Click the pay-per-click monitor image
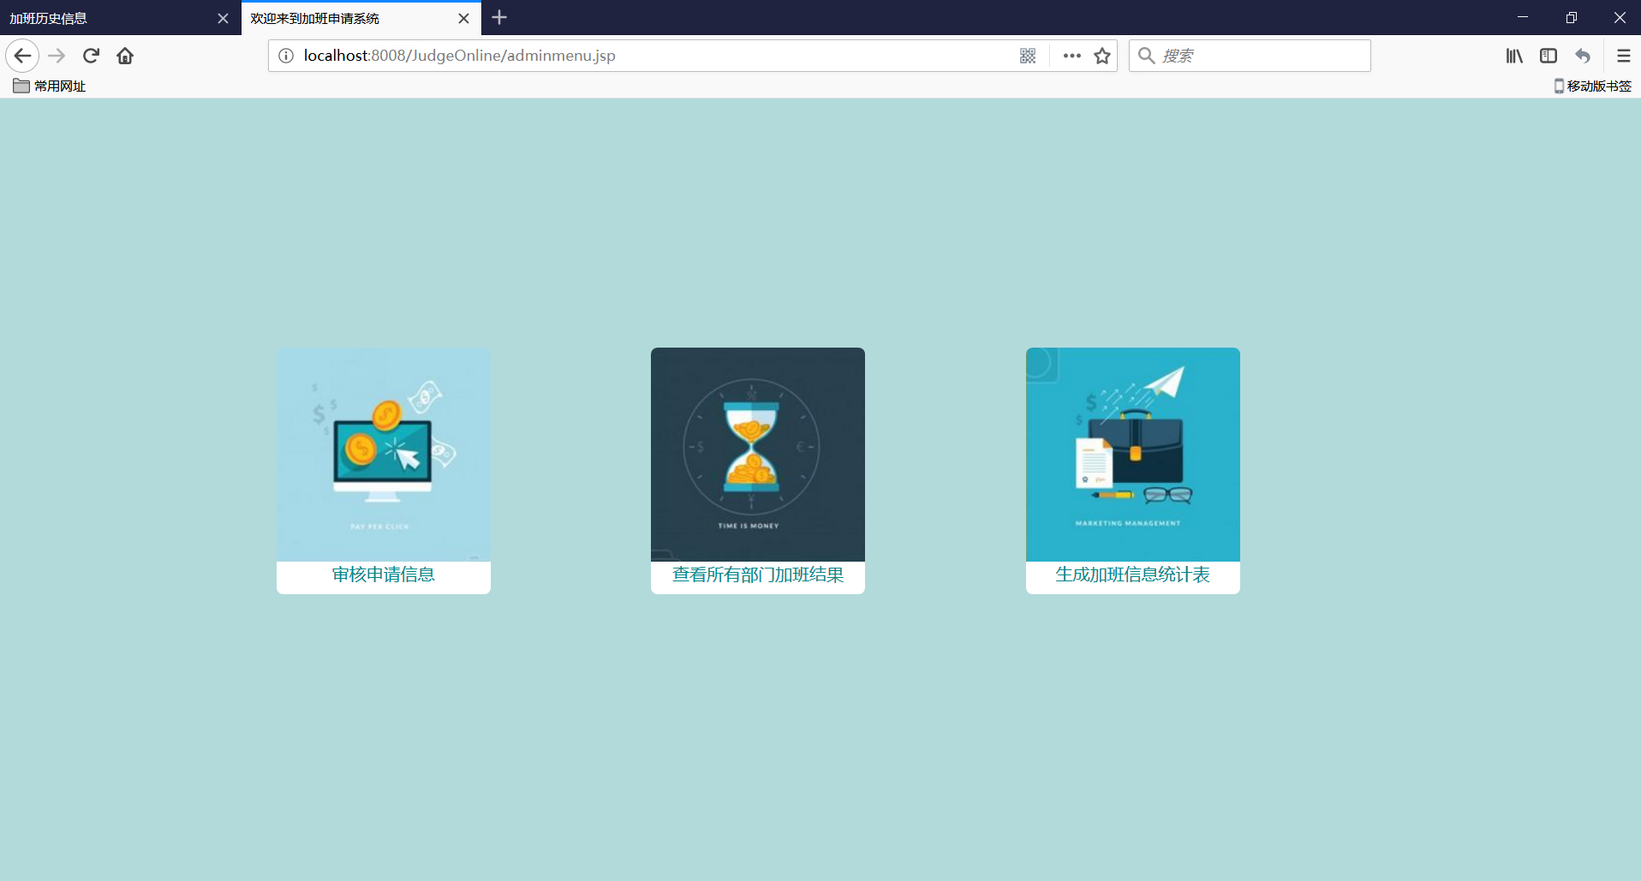The height and width of the screenshot is (881, 1641). [x=384, y=455]
